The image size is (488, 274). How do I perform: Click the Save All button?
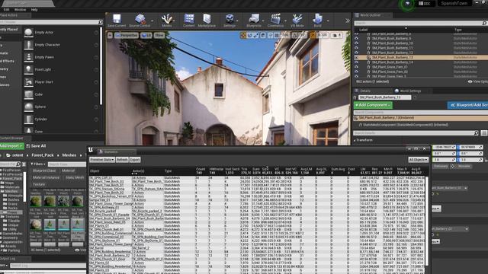click(36, 145)
